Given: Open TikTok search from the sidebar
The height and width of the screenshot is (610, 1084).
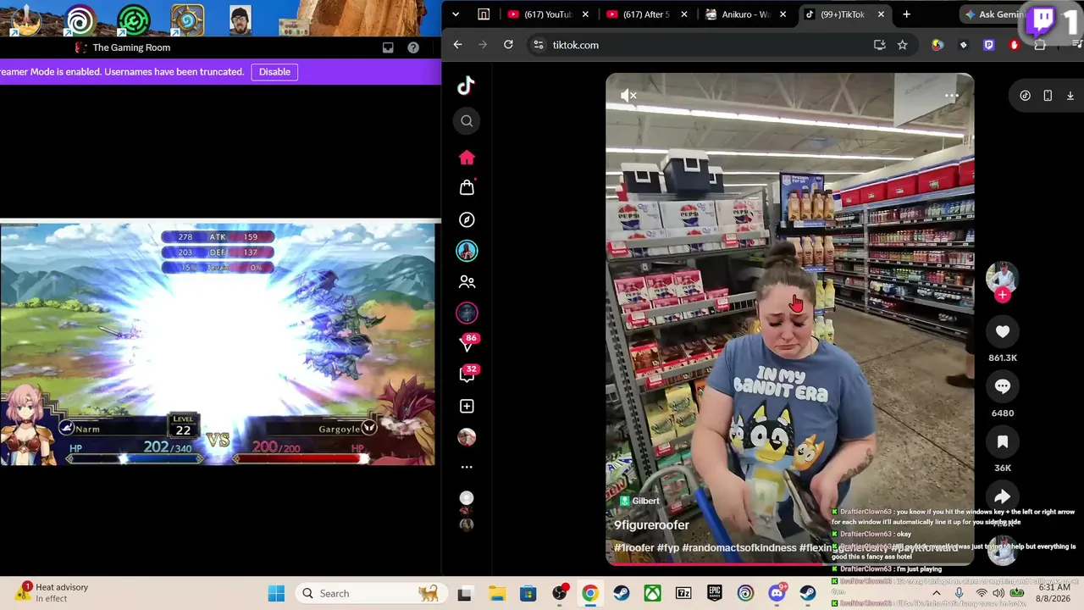Looking at the screenshot, I should pos(467,121).
